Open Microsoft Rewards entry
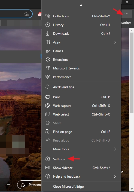The height and width of the screenshot is (192, 134). click(x=81, y=68)
